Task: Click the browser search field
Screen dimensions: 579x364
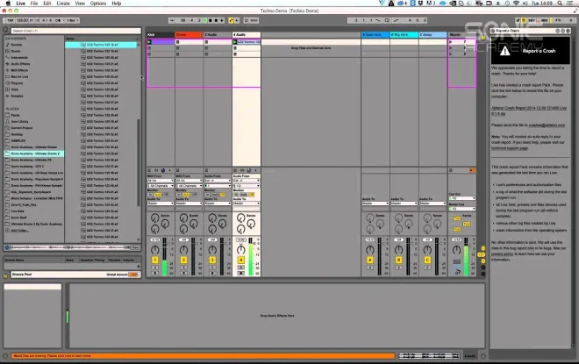Action: click(x=75, y=31)
